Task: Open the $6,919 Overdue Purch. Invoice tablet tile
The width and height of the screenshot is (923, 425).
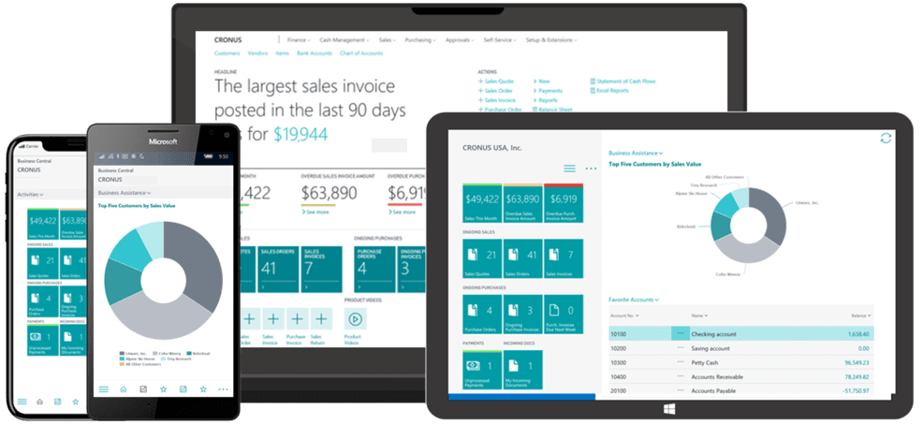Action: pyautogui.click(x=564, y=203)
